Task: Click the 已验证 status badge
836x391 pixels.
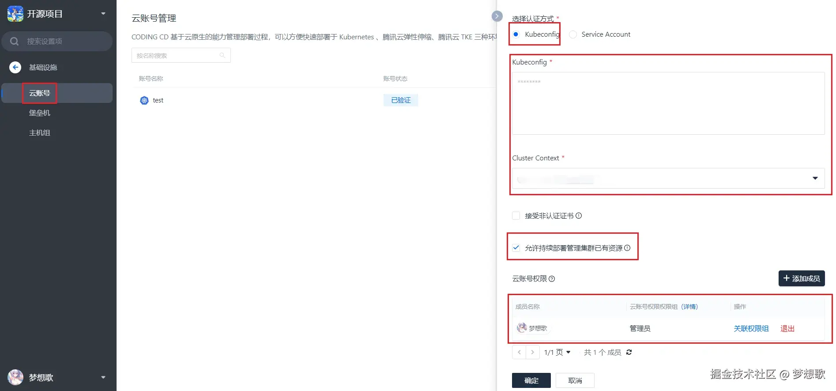Action: pos(401,100)
